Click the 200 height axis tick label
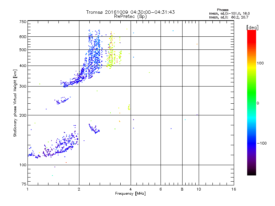Viewport: 275px width, 206px height. (23, 115)
